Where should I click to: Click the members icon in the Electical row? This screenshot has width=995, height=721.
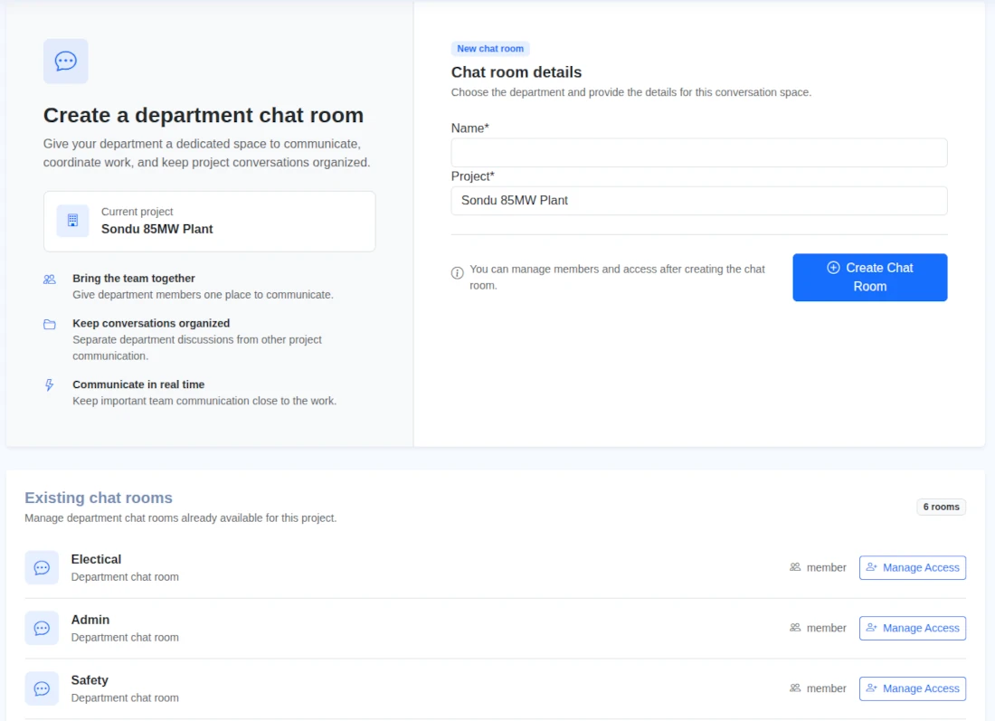click(795, 567)
